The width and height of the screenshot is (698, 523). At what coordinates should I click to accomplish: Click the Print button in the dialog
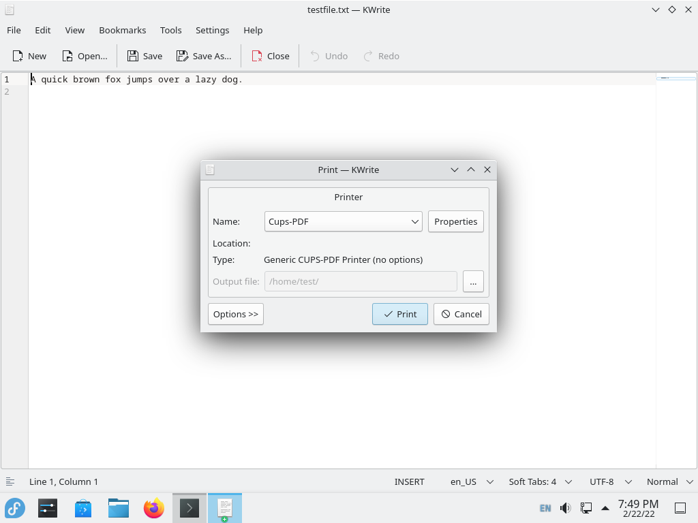point(399,314)
